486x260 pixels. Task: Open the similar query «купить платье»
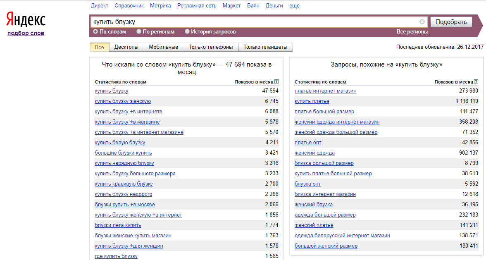pyautogui.click(x=311, y=101)
